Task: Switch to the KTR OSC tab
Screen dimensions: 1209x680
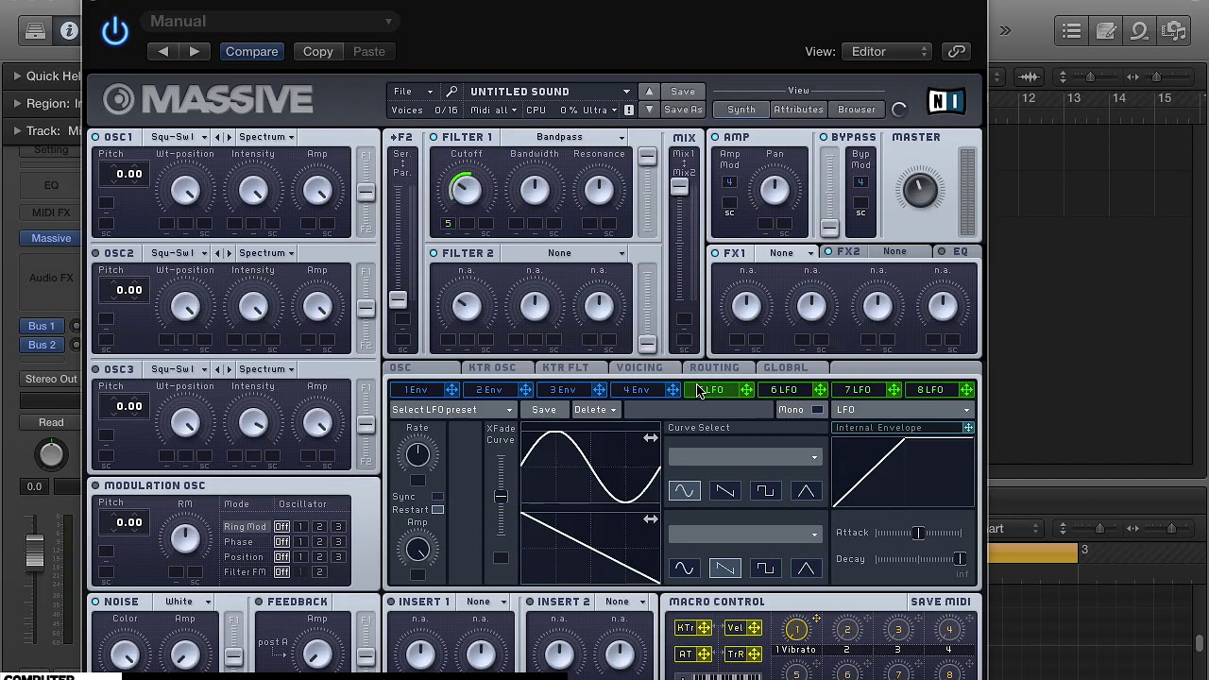Action: point(493,368)
